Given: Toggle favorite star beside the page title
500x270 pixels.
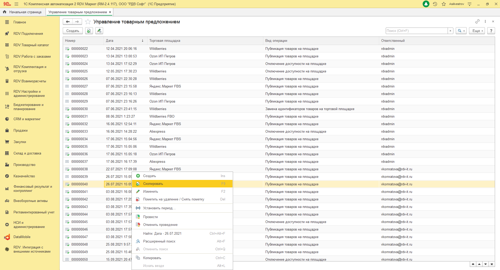Looking at the screenshot, I should coord(88,22).
